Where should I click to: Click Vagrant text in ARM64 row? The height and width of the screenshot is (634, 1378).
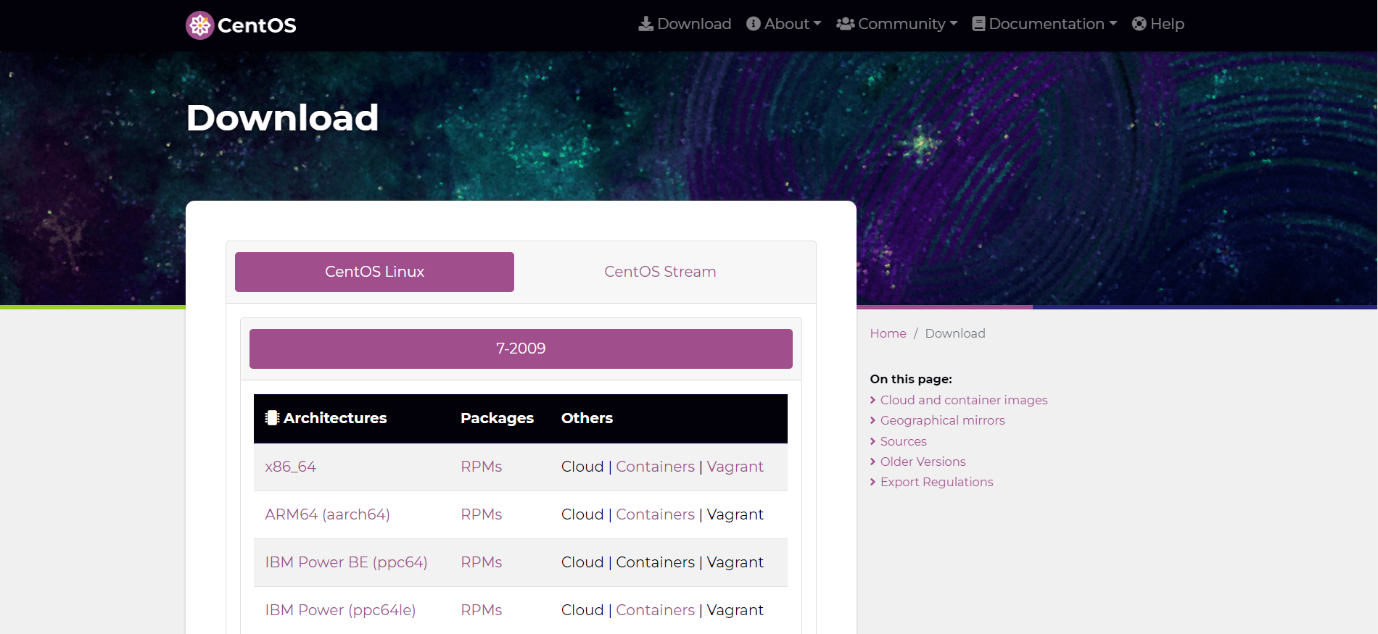[735, 514]
